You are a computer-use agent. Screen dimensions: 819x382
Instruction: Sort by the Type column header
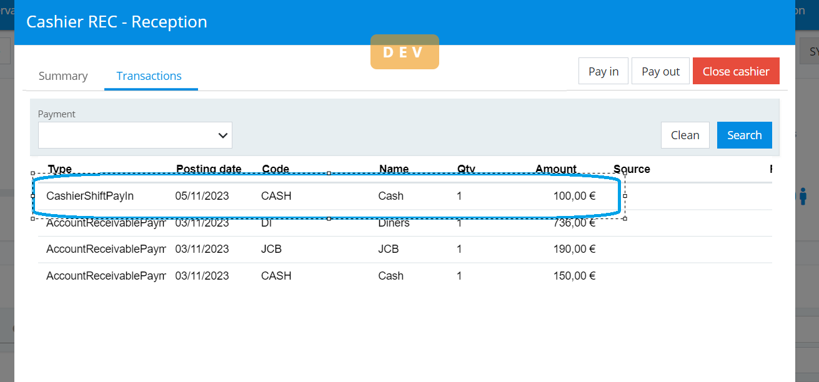[x=60, y=169]
